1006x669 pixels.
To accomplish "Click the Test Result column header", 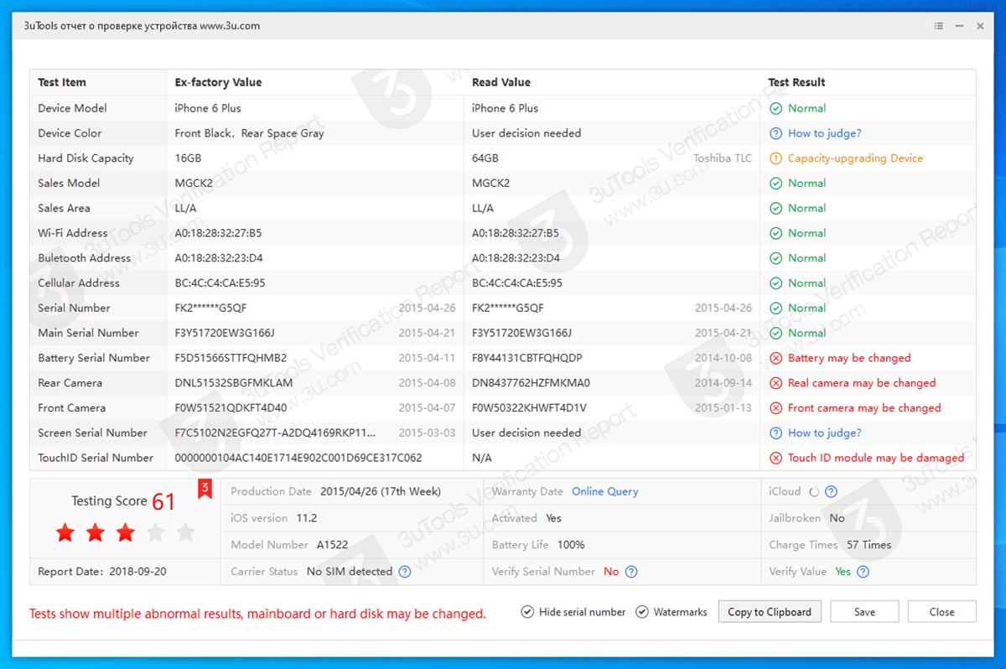I will coord(797,82).
